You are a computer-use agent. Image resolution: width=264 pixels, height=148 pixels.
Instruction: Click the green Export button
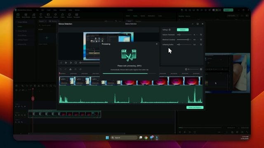228,10
